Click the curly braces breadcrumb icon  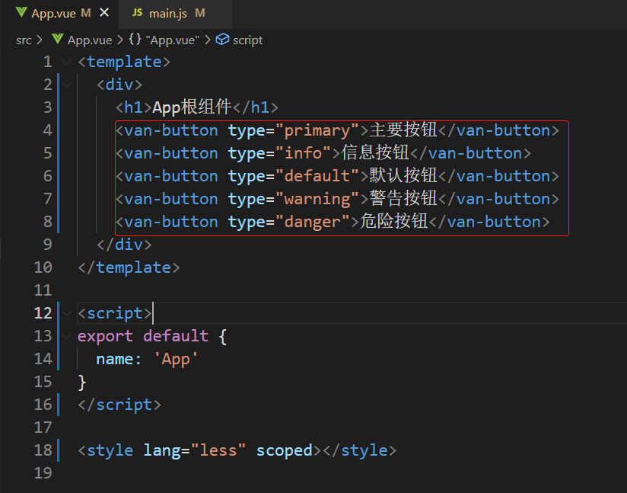[x=135, y=40]
